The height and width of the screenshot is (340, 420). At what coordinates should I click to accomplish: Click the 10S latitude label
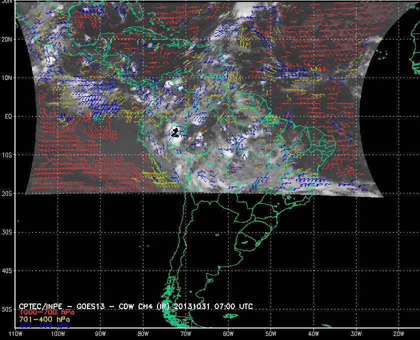click(x=7, y=155)
